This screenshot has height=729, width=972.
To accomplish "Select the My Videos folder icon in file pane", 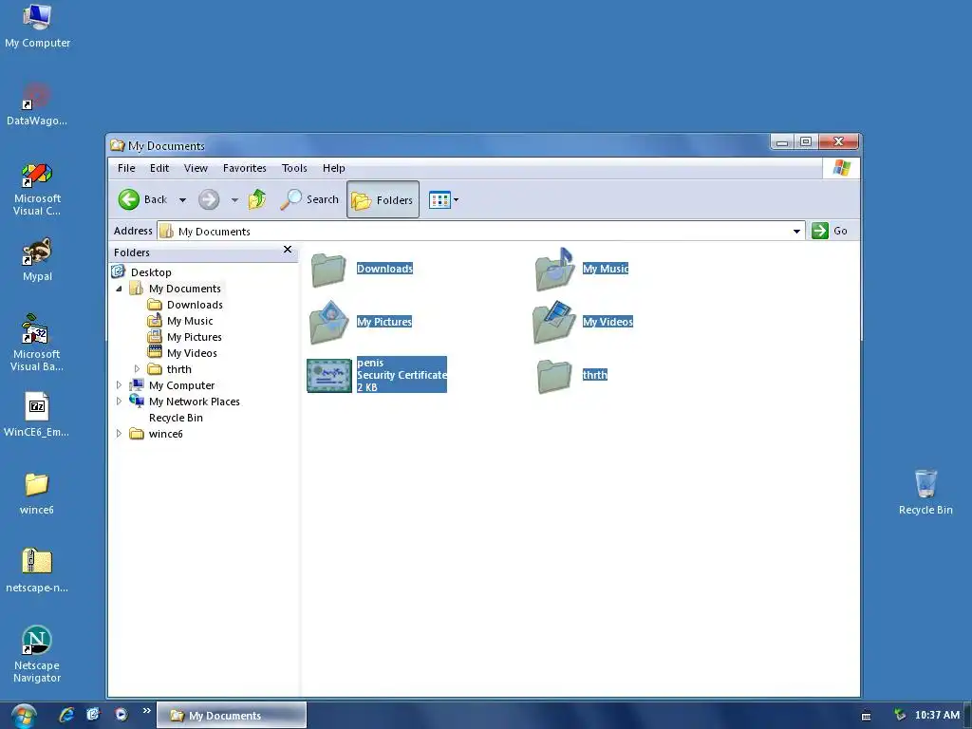I will [x=554, y=323].
